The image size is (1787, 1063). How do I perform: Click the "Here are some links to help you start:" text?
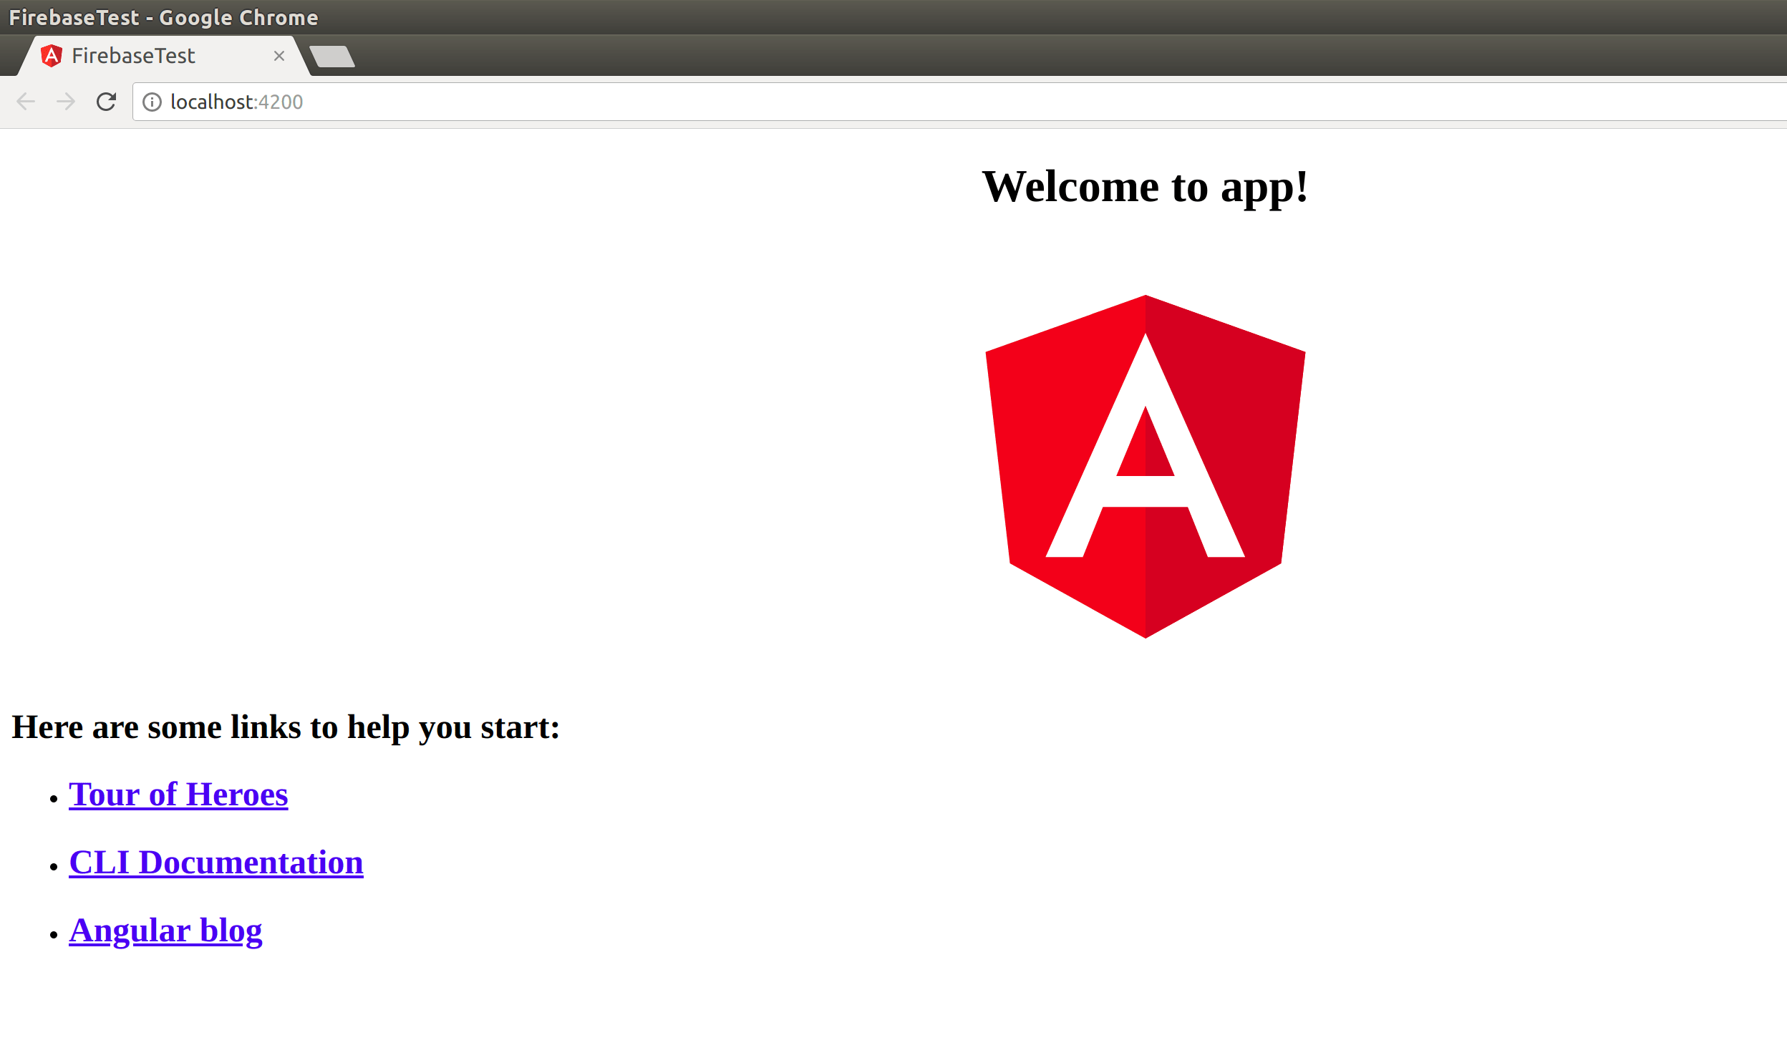point(286,727)
